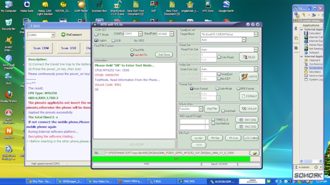Open Nokia 1200 Light Solution icon
Screen dimensions: 330x185
coord(45,8)
